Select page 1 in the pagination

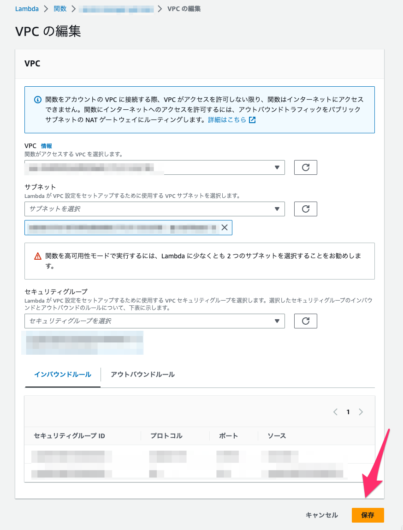[x=348, y=411]
